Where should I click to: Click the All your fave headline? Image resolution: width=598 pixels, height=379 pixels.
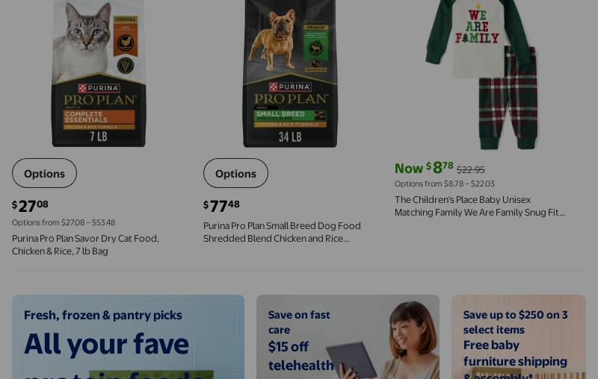(x=106, y=345)
